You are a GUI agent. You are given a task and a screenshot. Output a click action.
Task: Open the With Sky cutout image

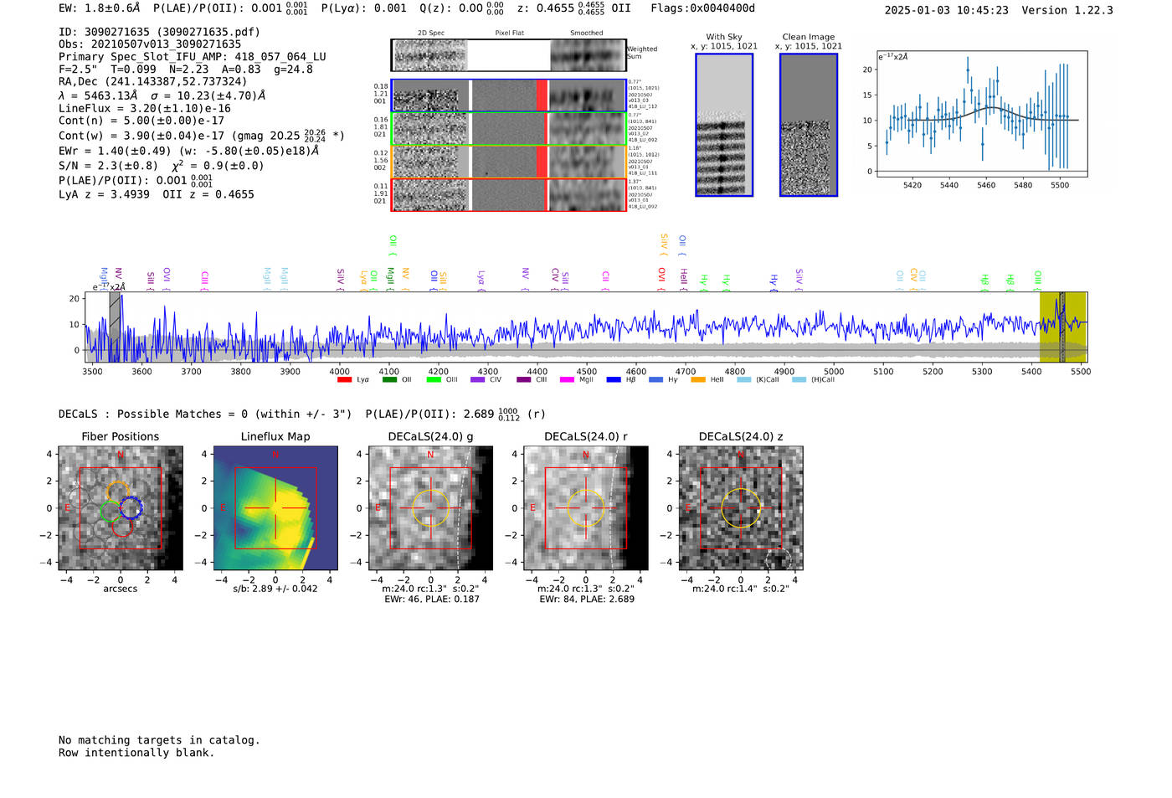724,125
